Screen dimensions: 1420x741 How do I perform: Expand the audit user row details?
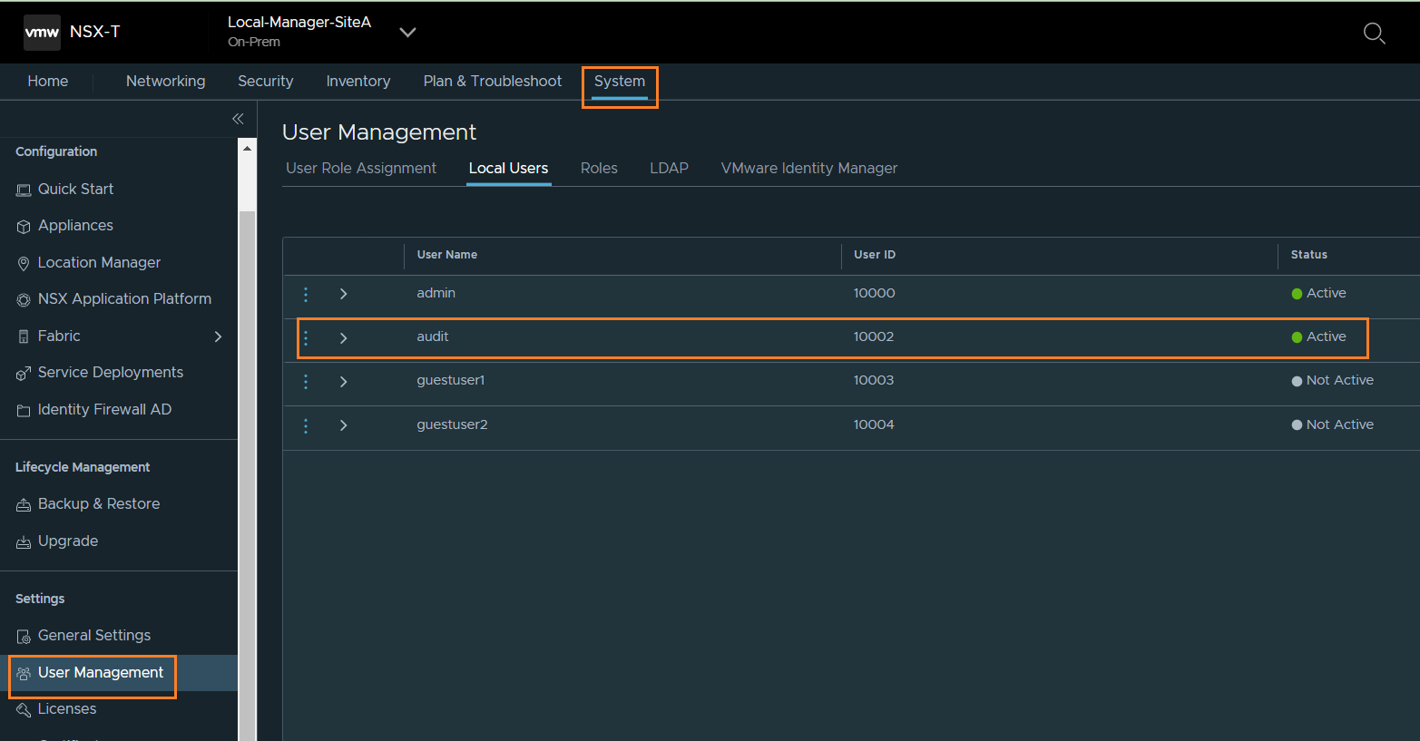343,337
